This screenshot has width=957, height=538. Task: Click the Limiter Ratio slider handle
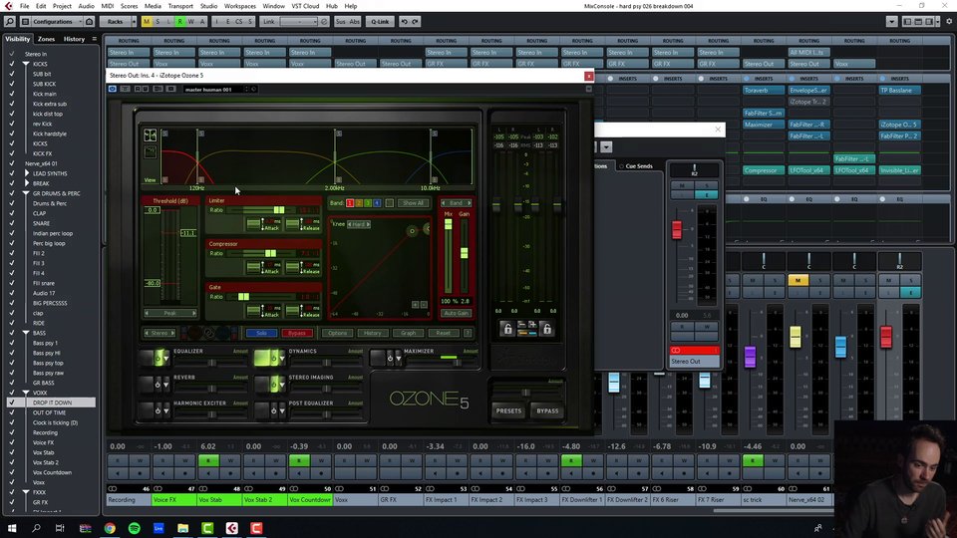tap(278, 210)
